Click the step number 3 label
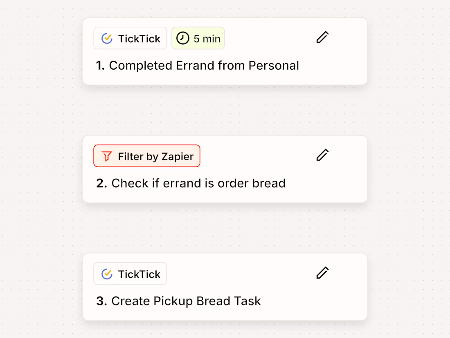450x338 pixels. coord(101,301)
